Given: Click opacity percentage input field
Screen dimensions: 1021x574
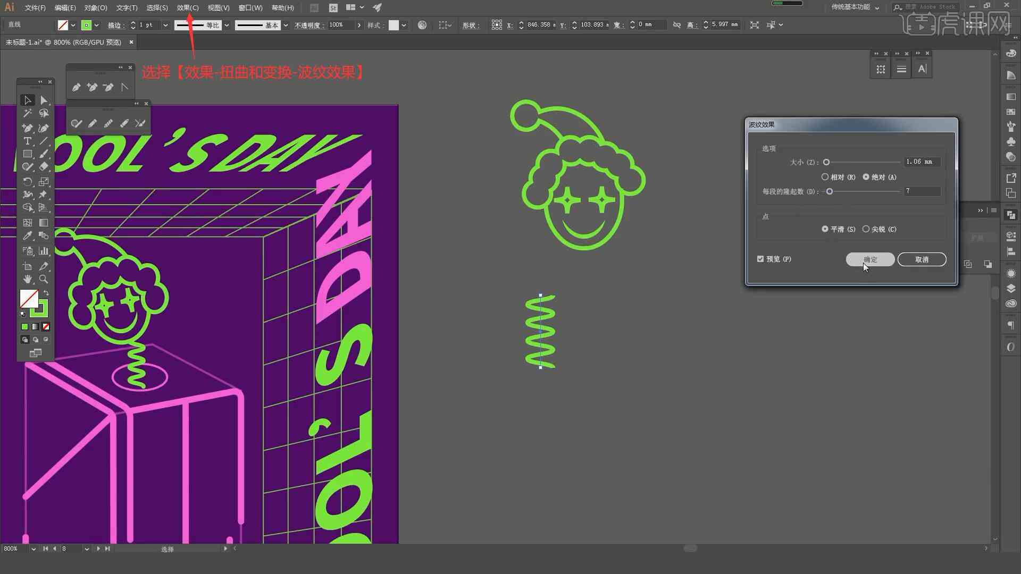Looking at the screenshot, I should click(x=337, y=24).
